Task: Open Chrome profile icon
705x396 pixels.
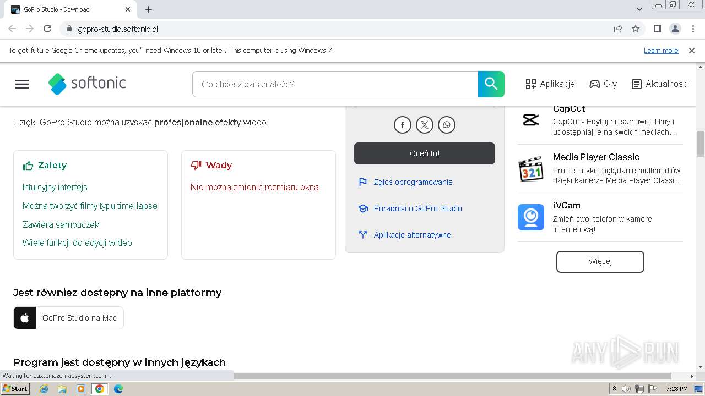Action: click(x=675, y=29)
